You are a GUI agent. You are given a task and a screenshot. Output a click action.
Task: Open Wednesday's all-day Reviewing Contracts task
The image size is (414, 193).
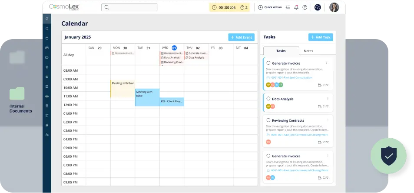pos(172,62)
